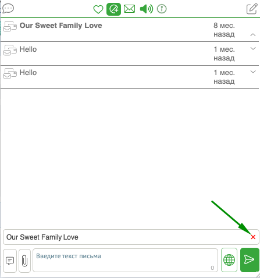The image size is (260, 278).
Task: Open the info circle icon
Action: coord(162,9)
